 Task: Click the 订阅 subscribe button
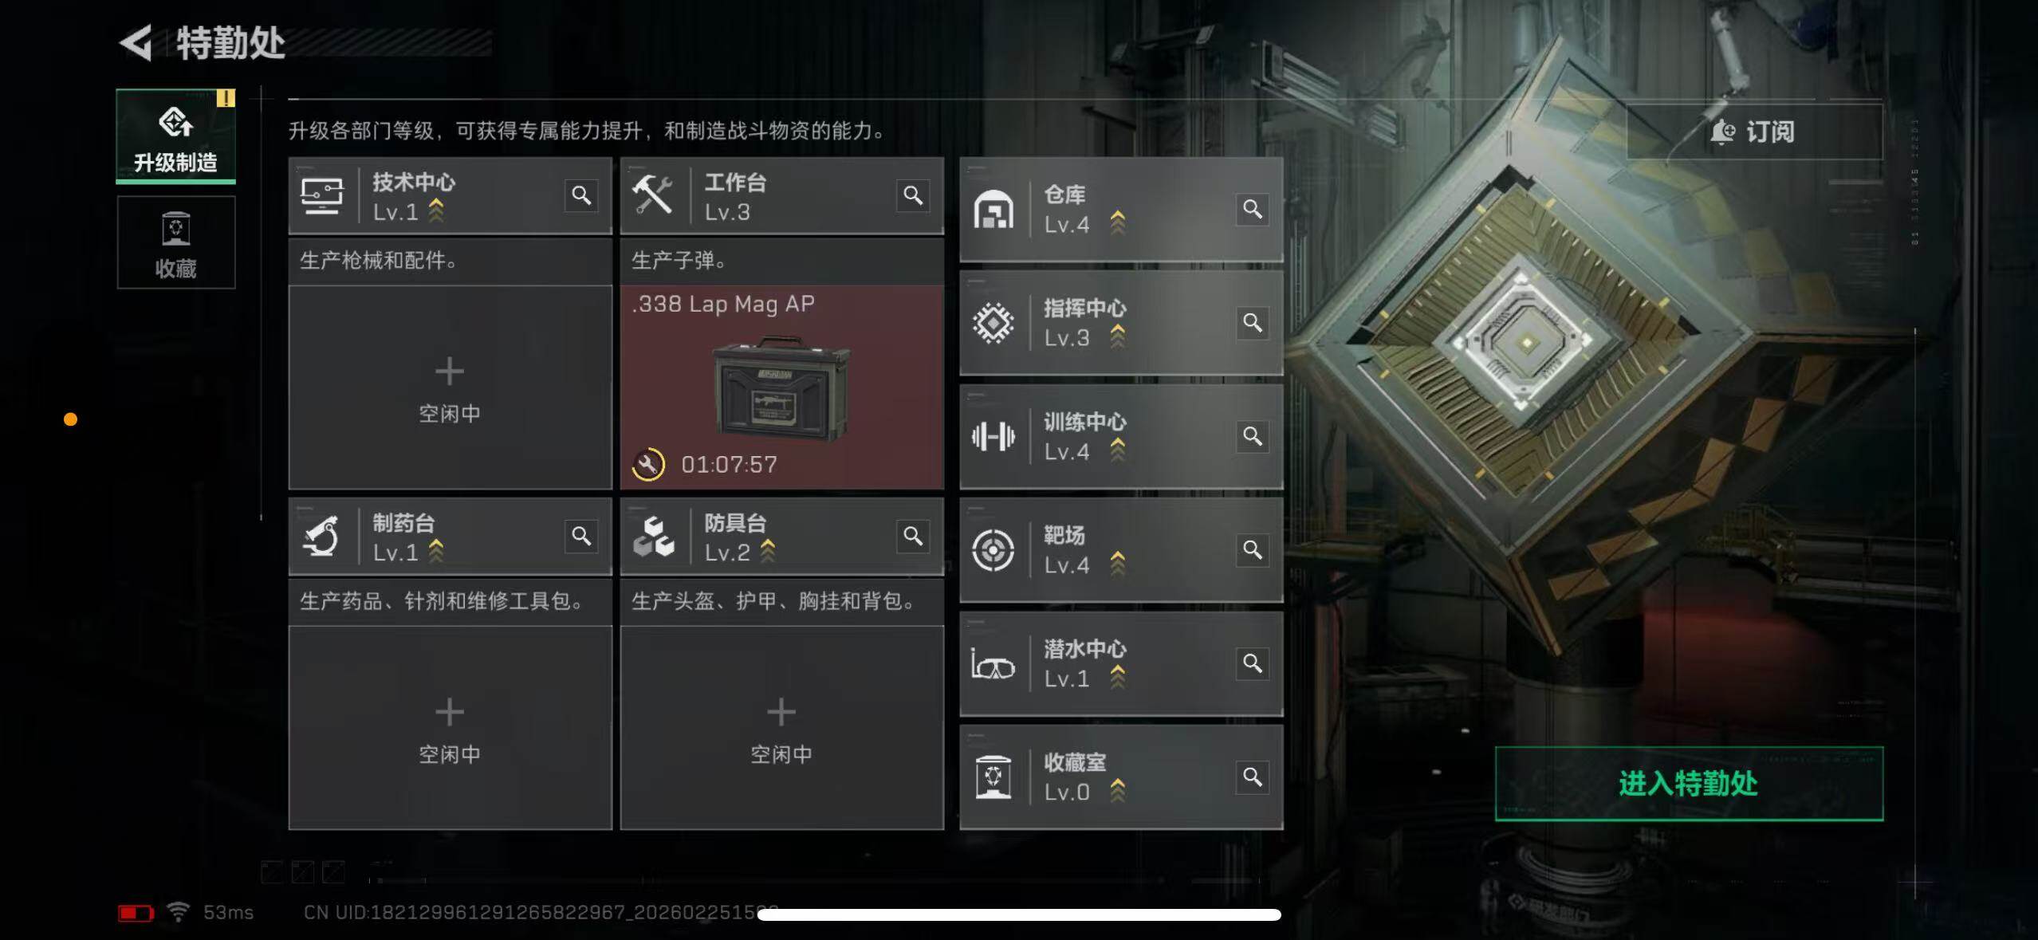pyautogui.click(x=1754, y=132)
